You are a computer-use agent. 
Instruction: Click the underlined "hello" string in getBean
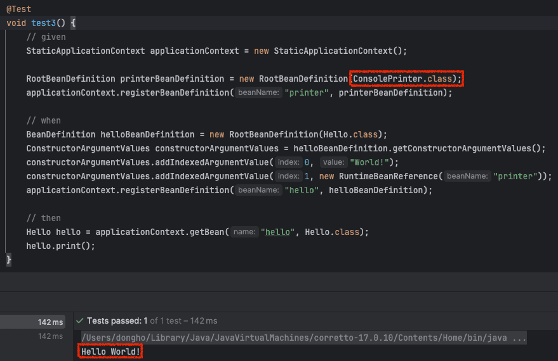click(277, 232)
